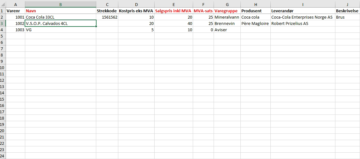Select row 24 header

pos(3,156)
